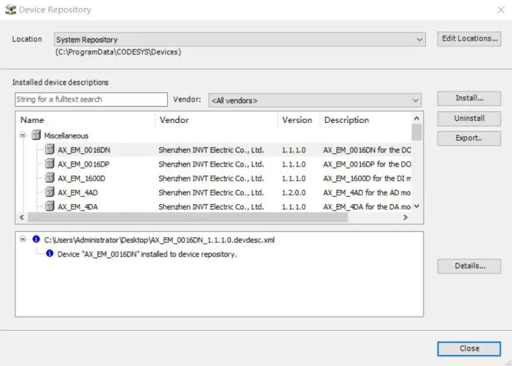Click the horizontal scrollbar thumb of device list

pyautogui.click(x=187, y=218)
